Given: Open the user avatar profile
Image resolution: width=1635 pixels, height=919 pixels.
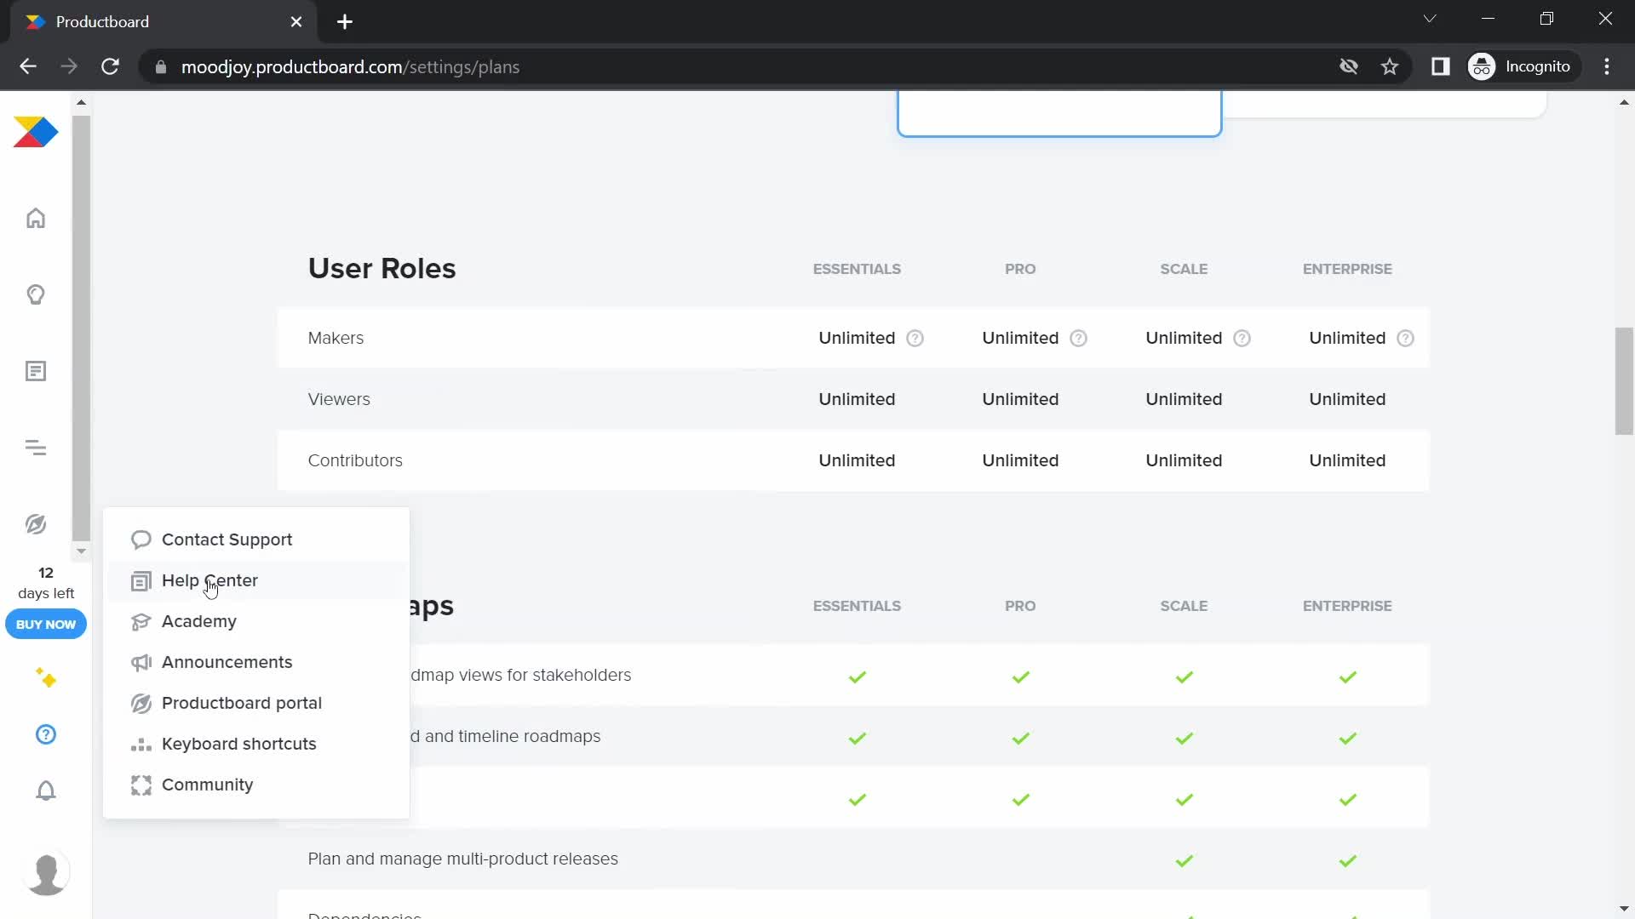Looking at the screenshot, I should 46,872.
